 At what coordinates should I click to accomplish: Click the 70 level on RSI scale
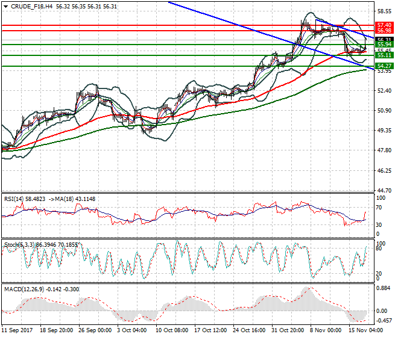(x=379, y=208)
